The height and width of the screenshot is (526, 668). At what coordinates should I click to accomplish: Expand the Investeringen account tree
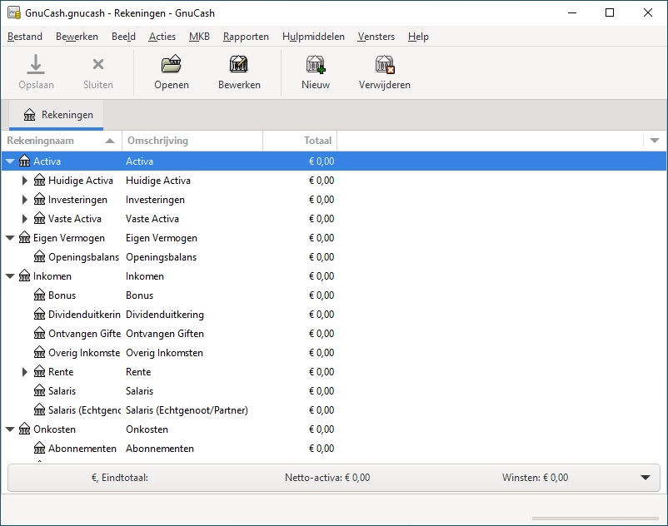(25, 200)
